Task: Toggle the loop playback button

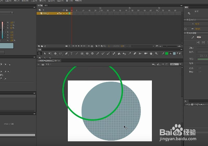Action: tap(92, 46)
